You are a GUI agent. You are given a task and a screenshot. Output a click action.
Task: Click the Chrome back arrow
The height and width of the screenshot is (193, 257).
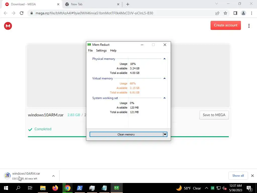(x=6, y=13)
